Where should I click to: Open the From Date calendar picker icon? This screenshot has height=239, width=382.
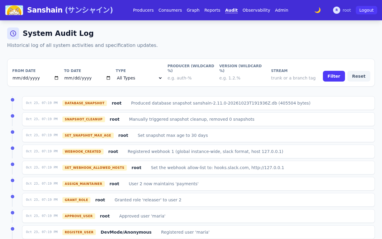(x=56, y=78)
